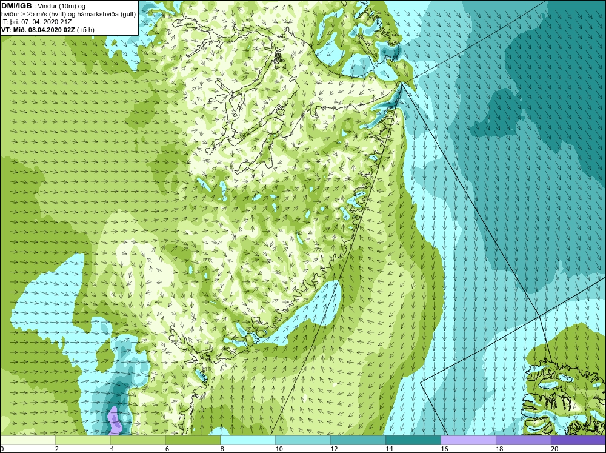
Task: Click the '(+5 h)' forecast offset text
Action: 86,29
